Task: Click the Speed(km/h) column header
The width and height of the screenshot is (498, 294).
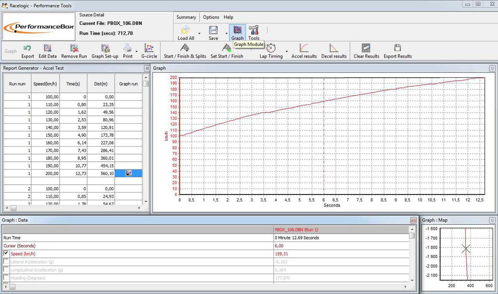Action: click(x=46, y=84)
